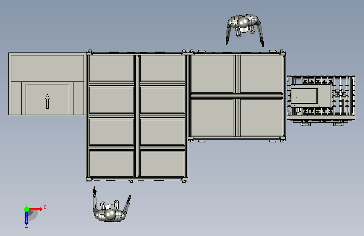Select the mannequin above the right enclosure
The image size is (364, 236).
(244, 29)
